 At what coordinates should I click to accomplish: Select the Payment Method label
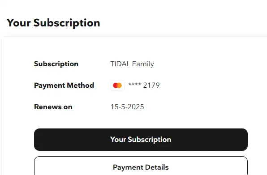64,85
